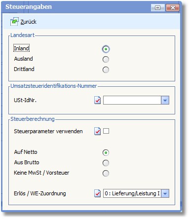This screenshot has height=219, width=189.
Task: Enable the Steuerparameter verwenden checkbox
Action: pyautogui.click(x=106, y=131)
